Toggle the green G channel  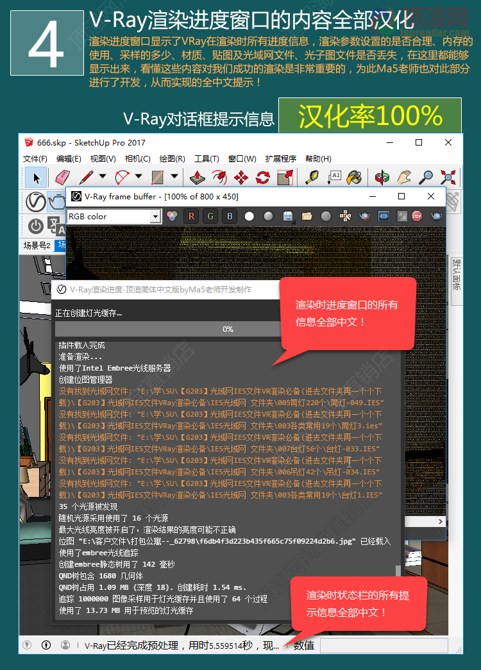click(x=210, y=216)
